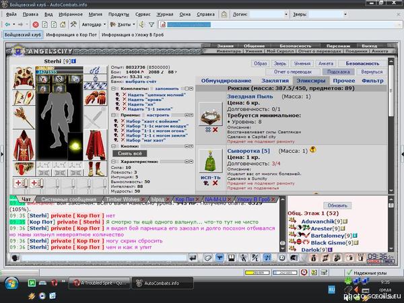
Task: Open the Магия menu
Action: pyautogui.click(x=96, y=14)
